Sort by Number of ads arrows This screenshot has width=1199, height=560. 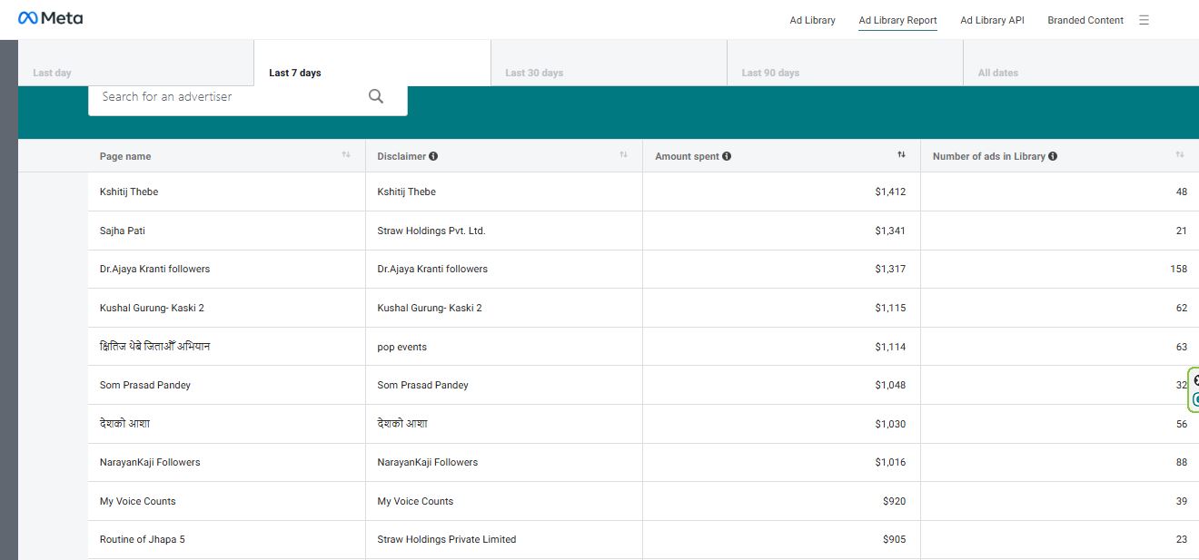pyautogui.click(x=1179, y=155)
